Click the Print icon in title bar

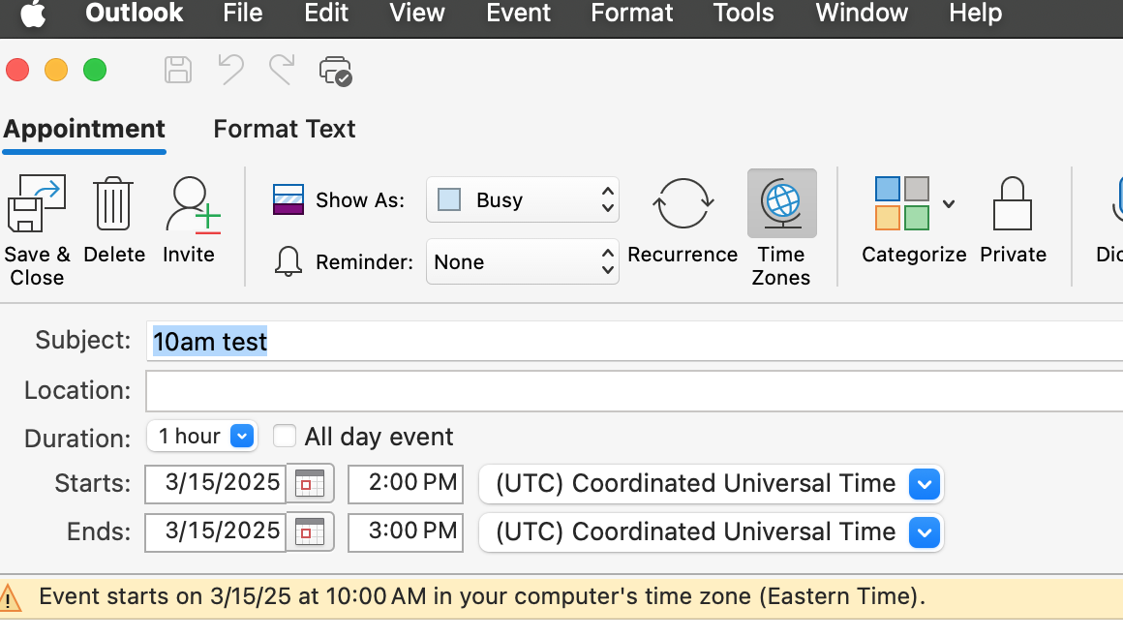coord(335,71)
